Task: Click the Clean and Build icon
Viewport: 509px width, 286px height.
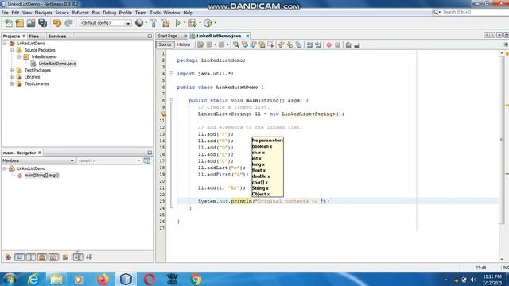Action: 165,23
